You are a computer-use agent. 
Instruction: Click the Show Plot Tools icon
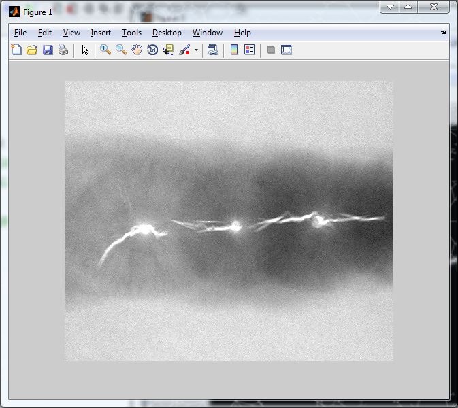pyautogui.click(x=287, y=50)
